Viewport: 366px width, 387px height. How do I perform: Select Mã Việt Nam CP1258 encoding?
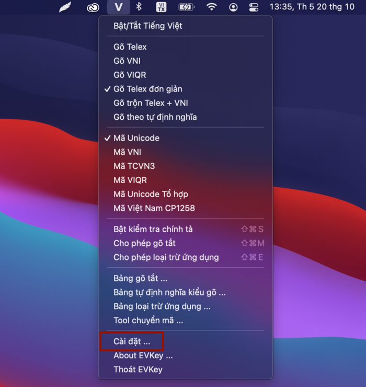click(186, 209)
